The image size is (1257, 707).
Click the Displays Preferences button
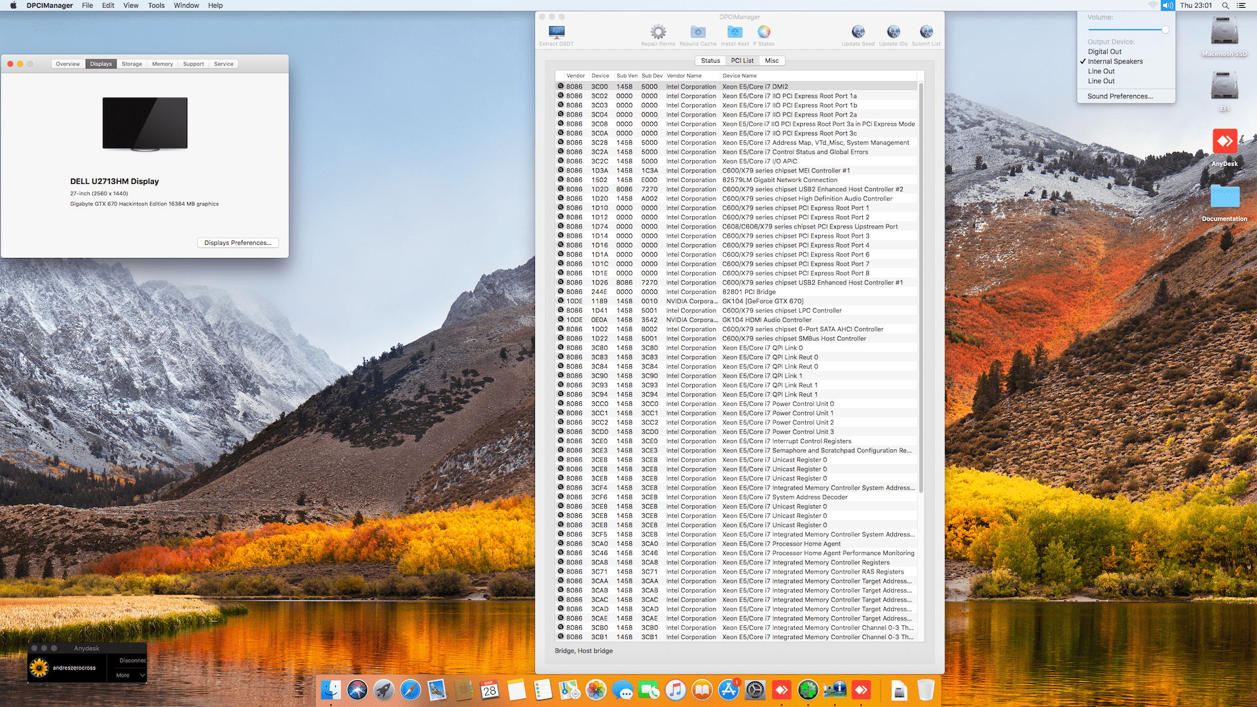pyautogui.click(x=238, y=243)
